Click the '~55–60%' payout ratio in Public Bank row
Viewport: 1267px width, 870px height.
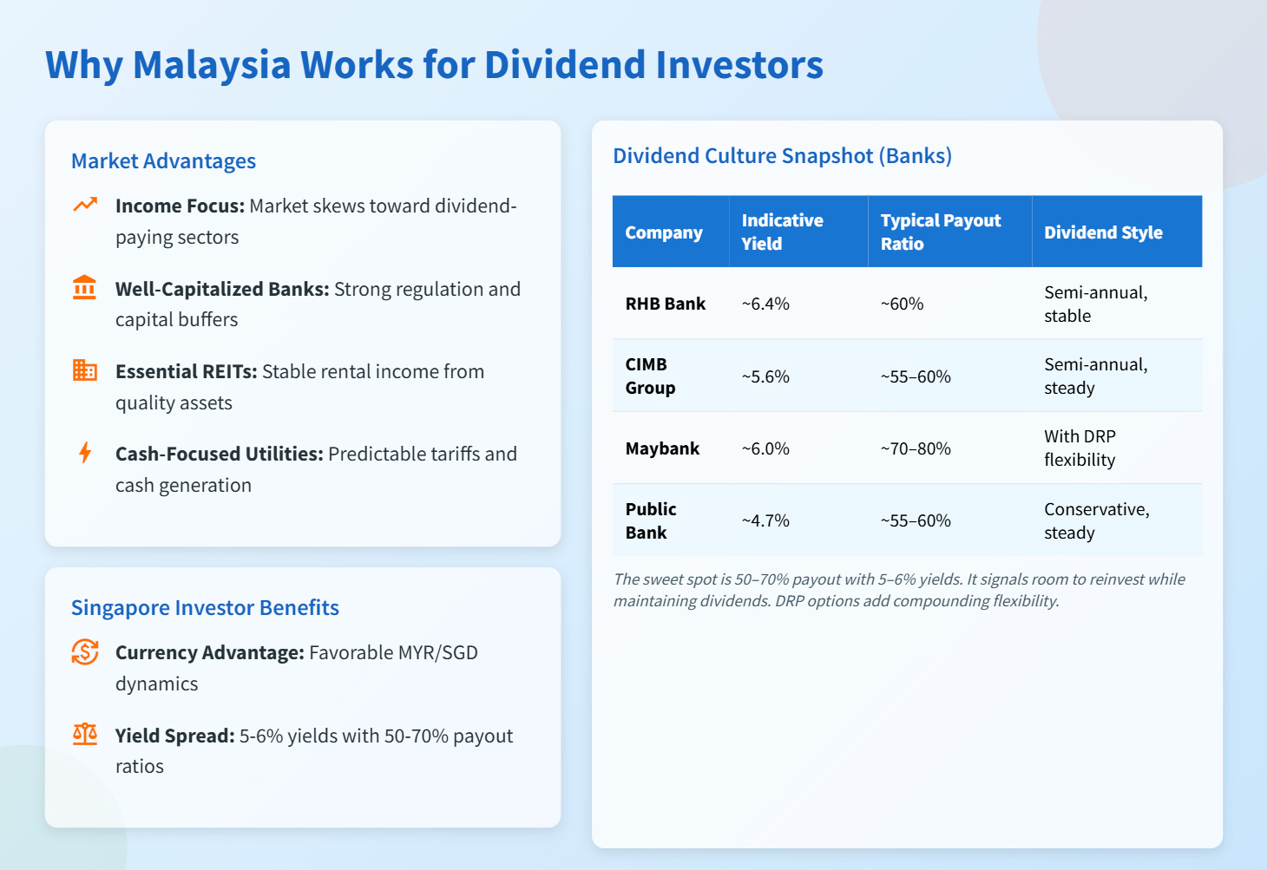point(916,520)
